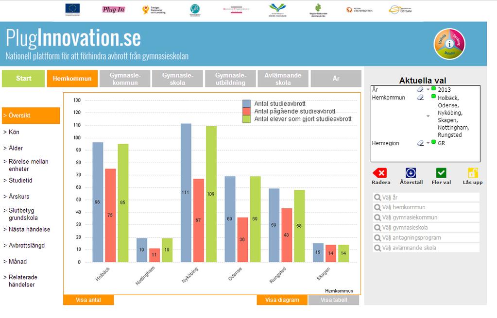Click the Östsam logo
Viewport: 497px width, 318px height.
click(x=400, y=10)
